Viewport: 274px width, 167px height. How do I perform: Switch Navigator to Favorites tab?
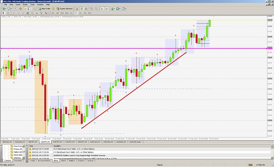18,161
